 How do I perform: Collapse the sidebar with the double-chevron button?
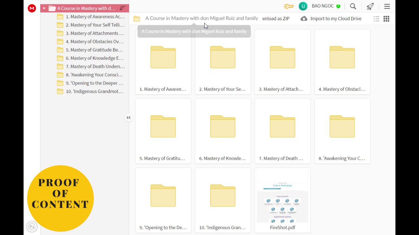coord(129,118)
